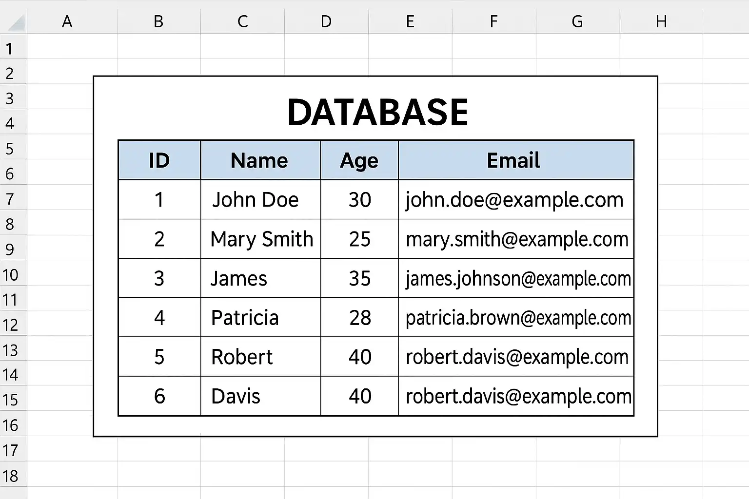Click the ID column header cell

159,160
